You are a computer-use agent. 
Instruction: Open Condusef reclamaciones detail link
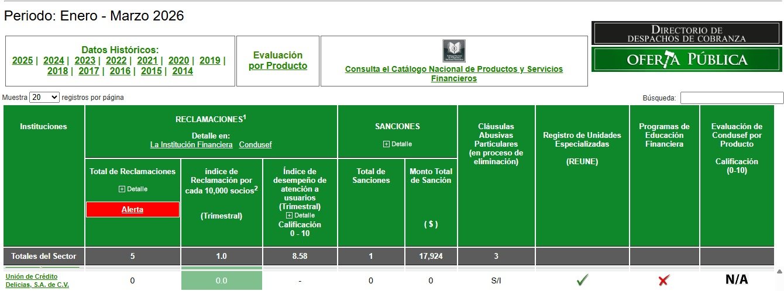[x=255, y=144]
